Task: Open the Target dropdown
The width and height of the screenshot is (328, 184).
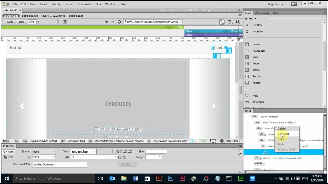Action: pos(153,157)
